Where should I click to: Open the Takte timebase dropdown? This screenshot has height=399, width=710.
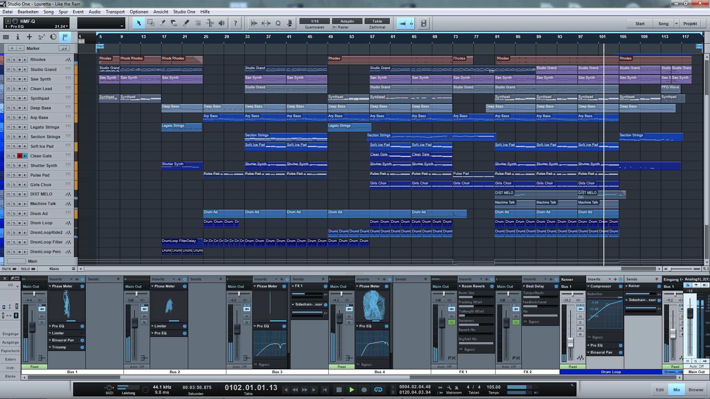377,21
